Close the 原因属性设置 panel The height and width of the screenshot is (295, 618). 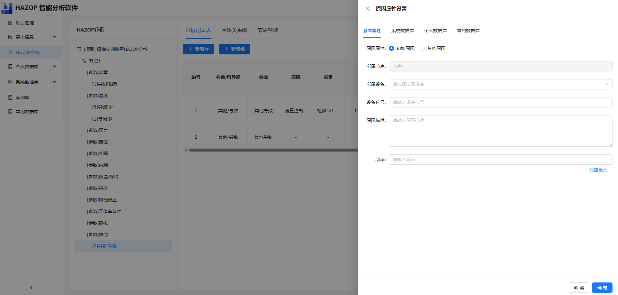(x=368, y=9)
